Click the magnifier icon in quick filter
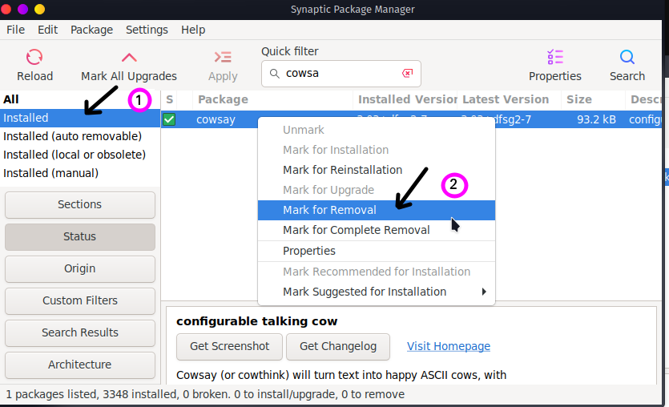Viewport: 669px width, 407px height. 274,74
